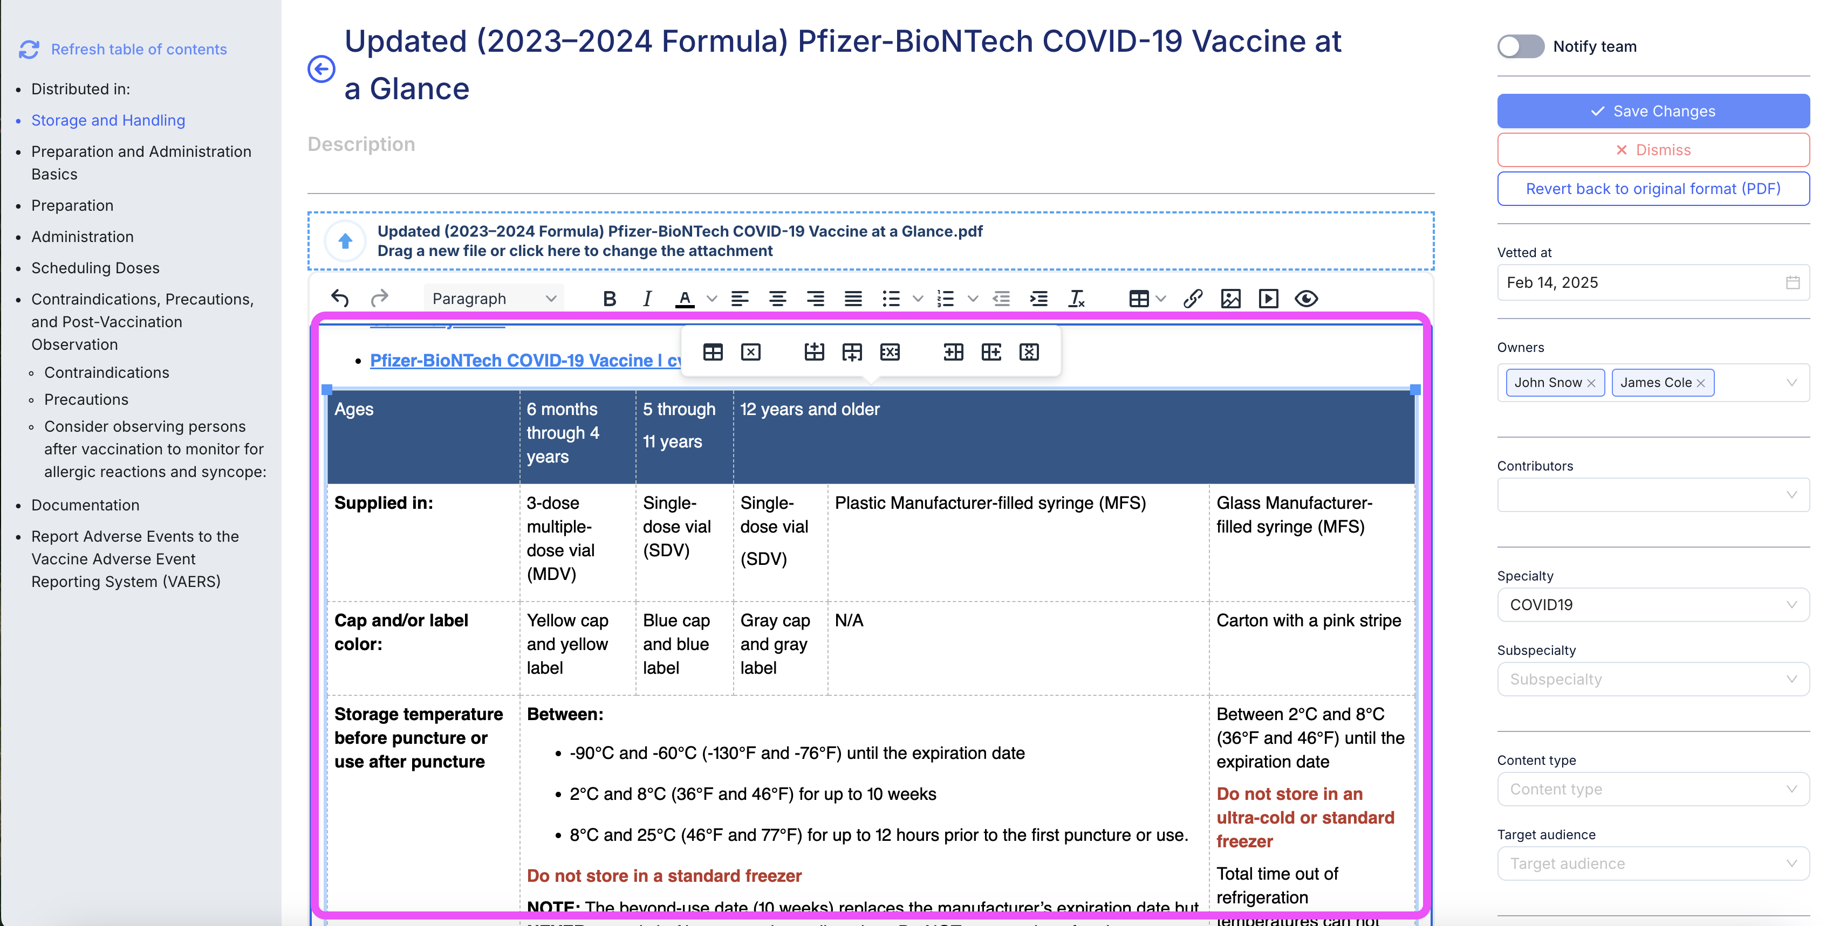The image size is (1833, 926).
Task: Insert media video
Action: (x=1269, y=299)
